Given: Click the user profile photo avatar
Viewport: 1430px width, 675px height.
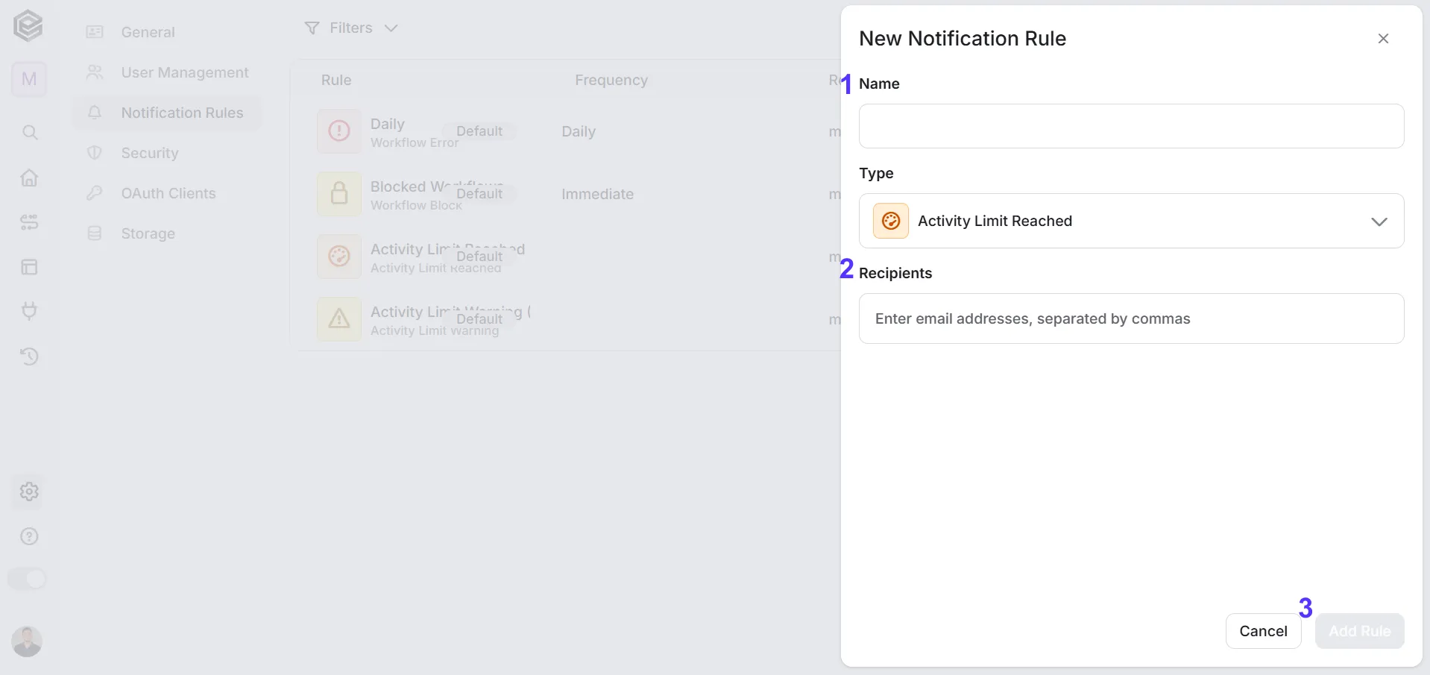Looking at the screenshot, I should (27, 641).
